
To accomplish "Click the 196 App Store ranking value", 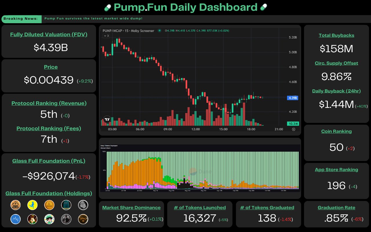I will 337,186.
